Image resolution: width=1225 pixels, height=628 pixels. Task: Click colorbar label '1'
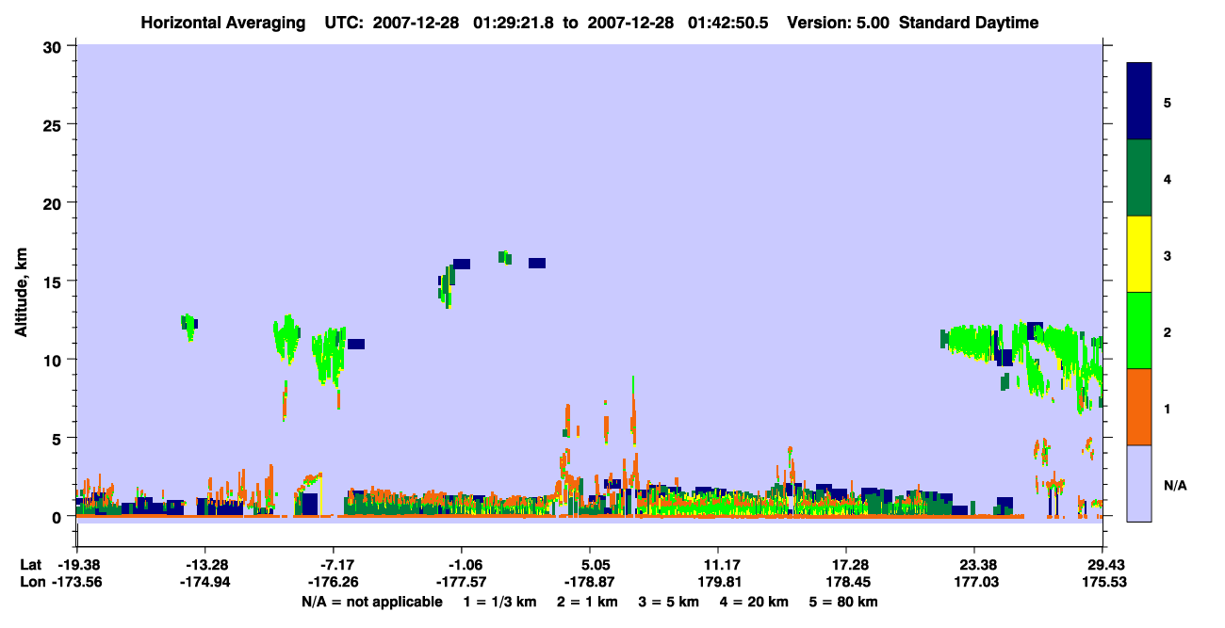pyautogui.click(x=1168, y=409)
